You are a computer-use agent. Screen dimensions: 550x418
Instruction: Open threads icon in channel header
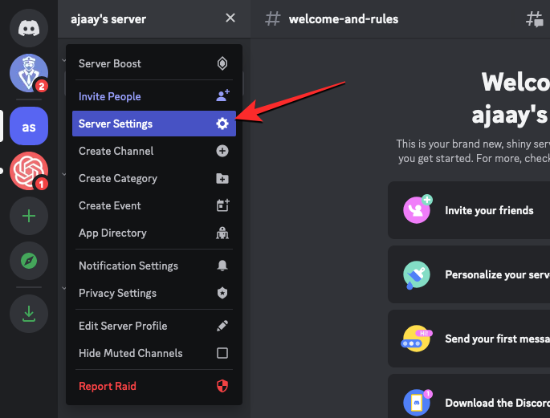pos(534,19)
